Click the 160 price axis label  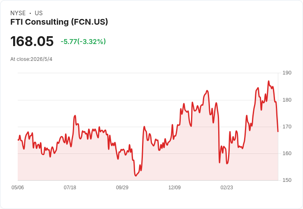(287, 153)
